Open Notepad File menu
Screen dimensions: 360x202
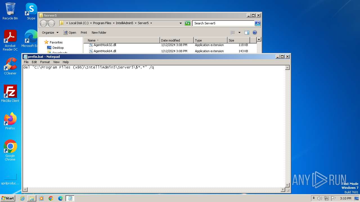(x=26, y=62)
